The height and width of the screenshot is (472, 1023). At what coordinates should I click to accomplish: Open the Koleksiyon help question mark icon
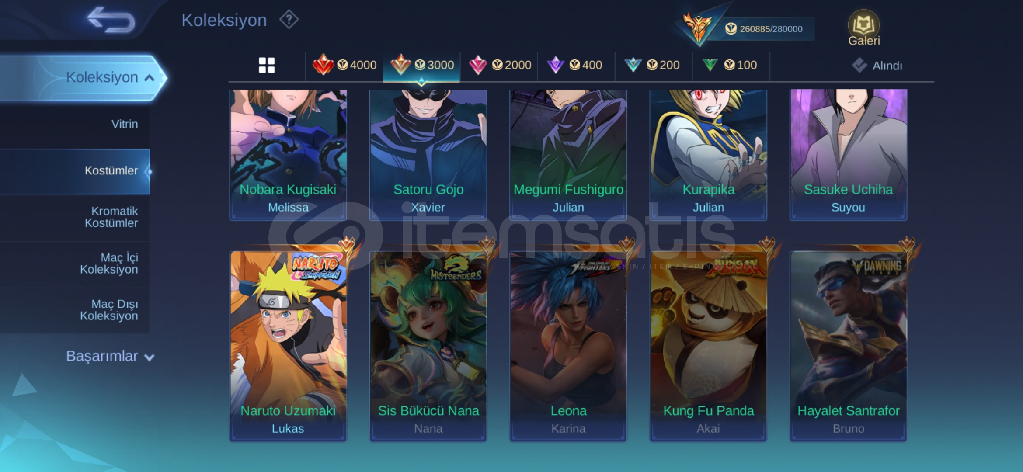(x=289, y=20)
